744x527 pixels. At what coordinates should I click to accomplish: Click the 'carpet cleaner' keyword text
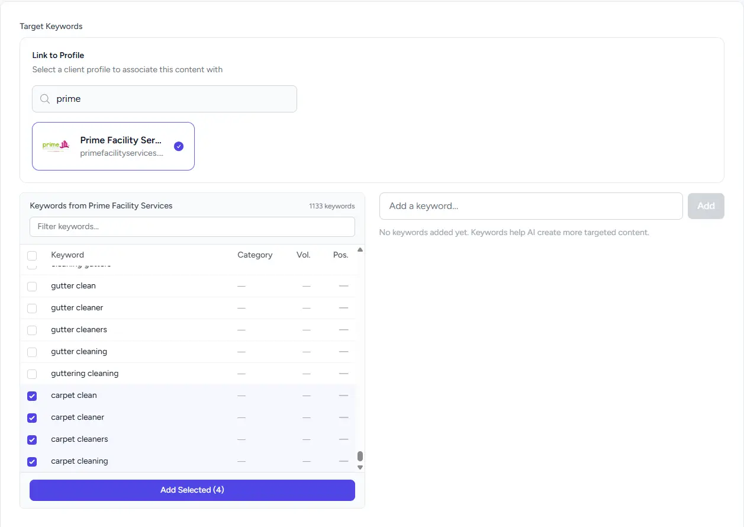pyautogui.click(x=78, y=417)
